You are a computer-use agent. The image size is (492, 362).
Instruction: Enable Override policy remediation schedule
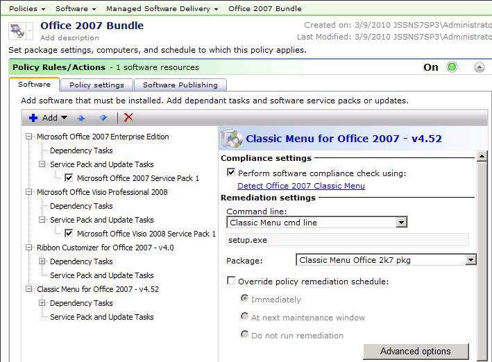click(x=231, y=280)
